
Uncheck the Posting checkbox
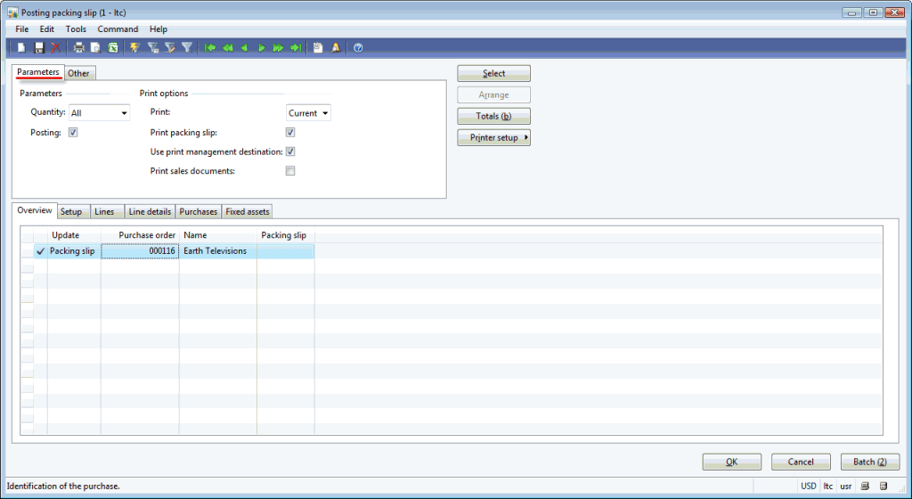coord(73,132)
